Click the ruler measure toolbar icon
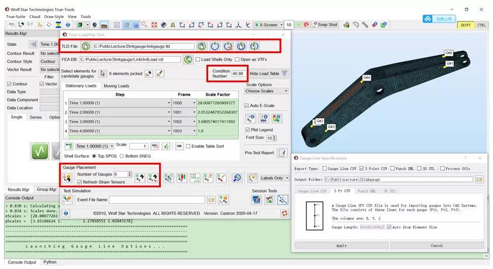Viewport: 493px width, 269px height. point(365,25)
